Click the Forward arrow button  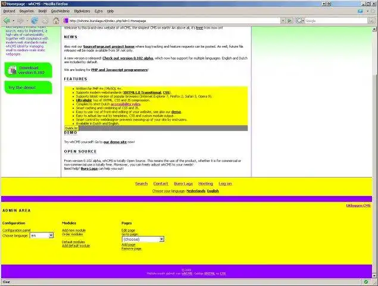(x=21, y=21)
